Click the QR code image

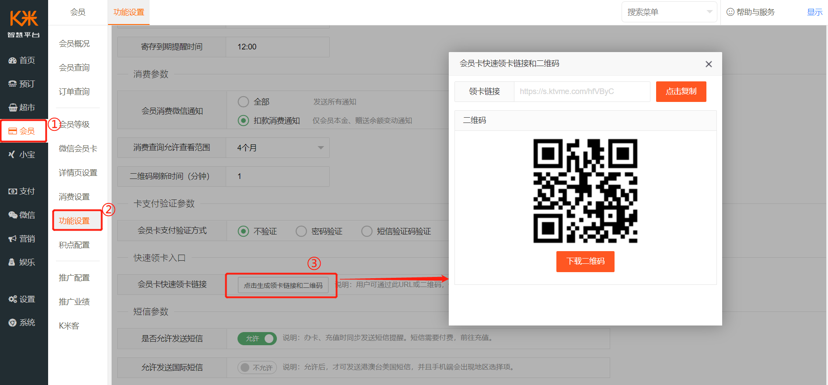[585, 191]
